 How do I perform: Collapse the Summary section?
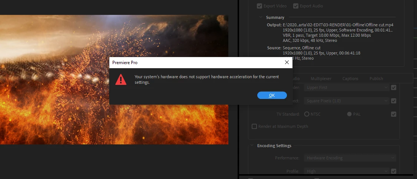click(x=261, y=17)
